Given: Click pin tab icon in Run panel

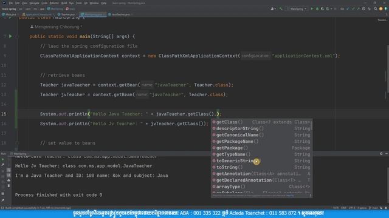Looking at the screenshot, I should tap(3, 200).
